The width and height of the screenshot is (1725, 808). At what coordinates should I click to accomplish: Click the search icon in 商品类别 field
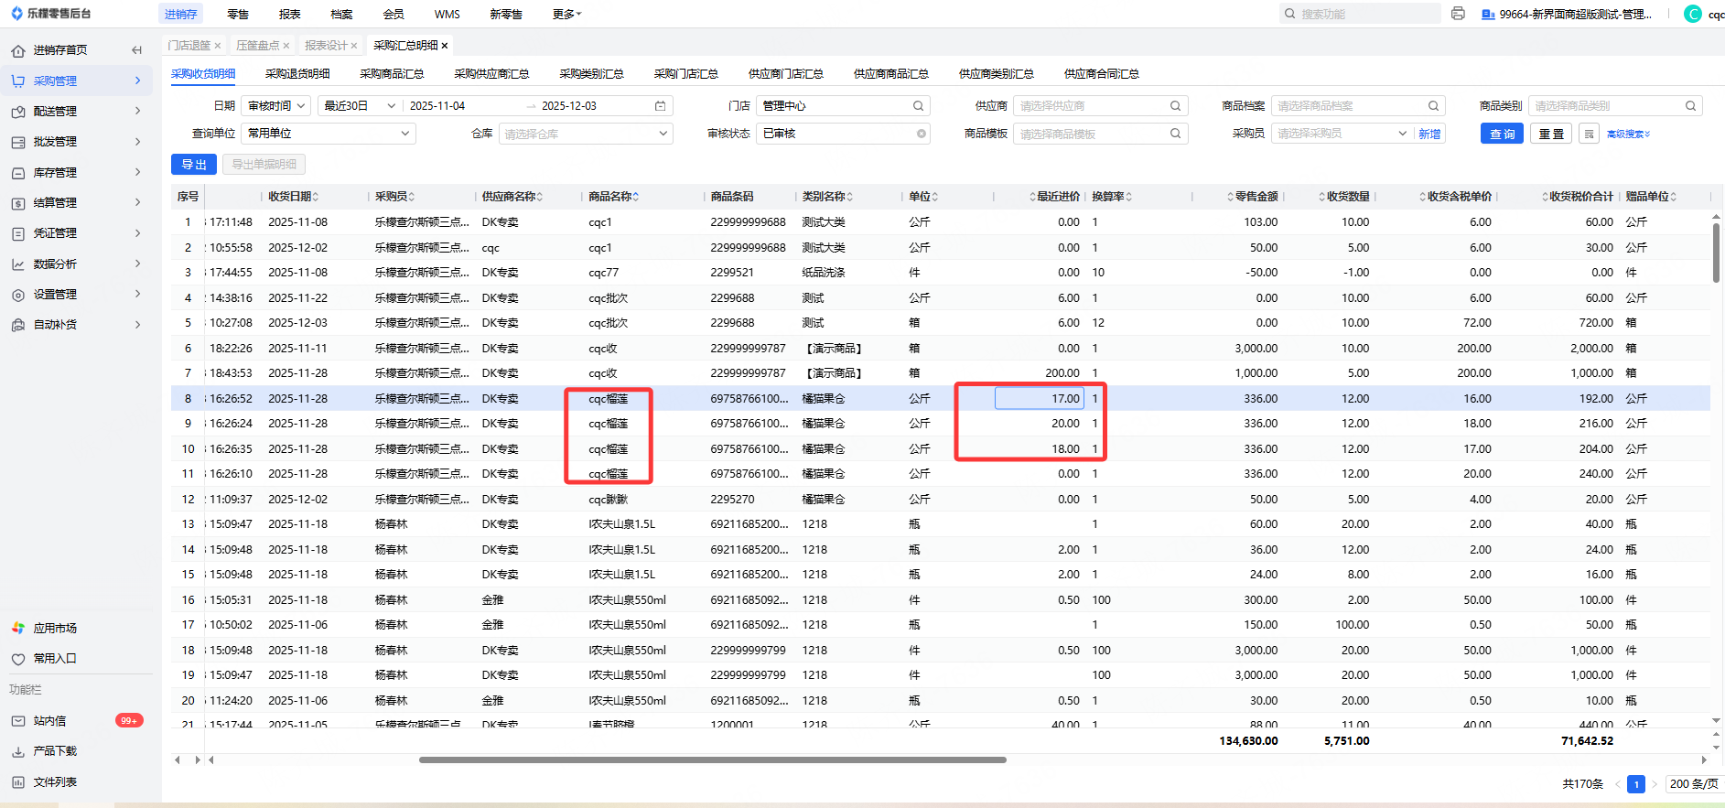pos(1690,106)
